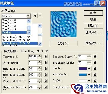Toggle the lock icon for Texture #
Image resolution: width=108 pixels, height=94 pixels.
(x=45, y=57)
